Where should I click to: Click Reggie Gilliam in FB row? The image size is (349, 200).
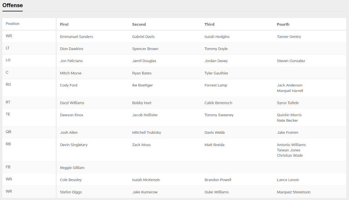point(72,168)
